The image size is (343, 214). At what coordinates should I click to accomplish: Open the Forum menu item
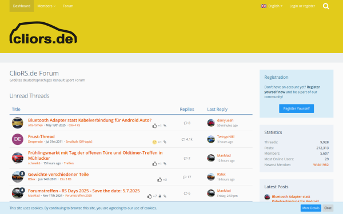click(68, 6)
